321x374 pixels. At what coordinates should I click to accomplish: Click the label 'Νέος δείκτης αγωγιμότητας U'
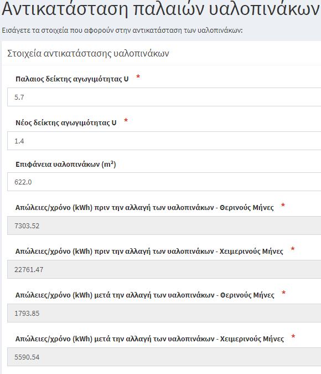(x=66, y=122)
